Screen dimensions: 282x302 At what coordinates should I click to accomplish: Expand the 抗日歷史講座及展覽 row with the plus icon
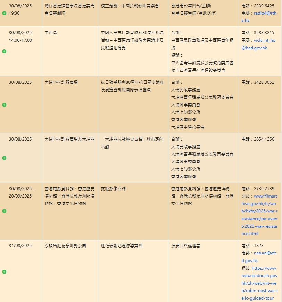(4, 105)
